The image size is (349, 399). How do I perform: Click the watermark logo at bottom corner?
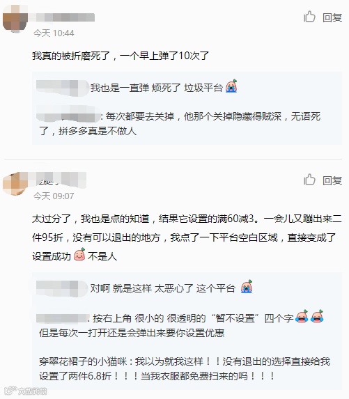point(26,391)
